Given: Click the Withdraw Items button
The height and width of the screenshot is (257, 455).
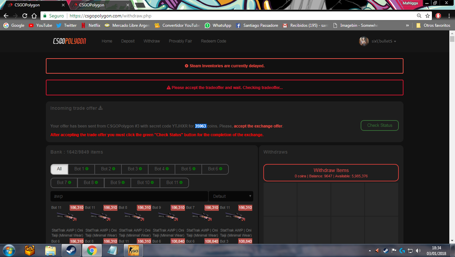Looking at the screenshot, I should [331, 173].
